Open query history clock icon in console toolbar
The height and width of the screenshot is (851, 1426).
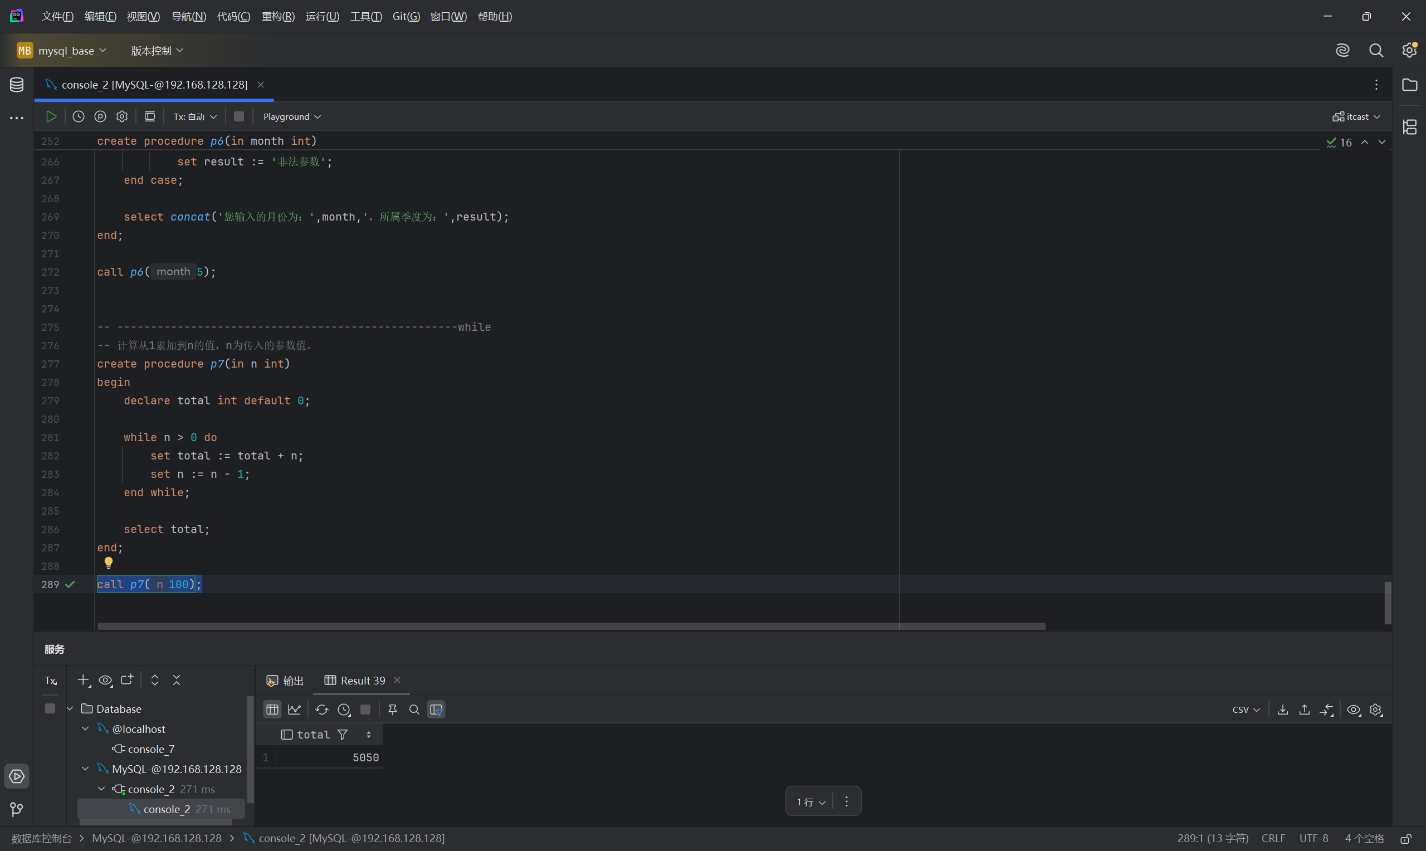[79, 116]
